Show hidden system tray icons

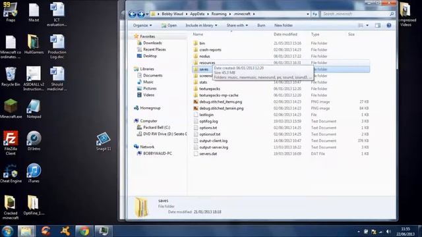point(359,231)
